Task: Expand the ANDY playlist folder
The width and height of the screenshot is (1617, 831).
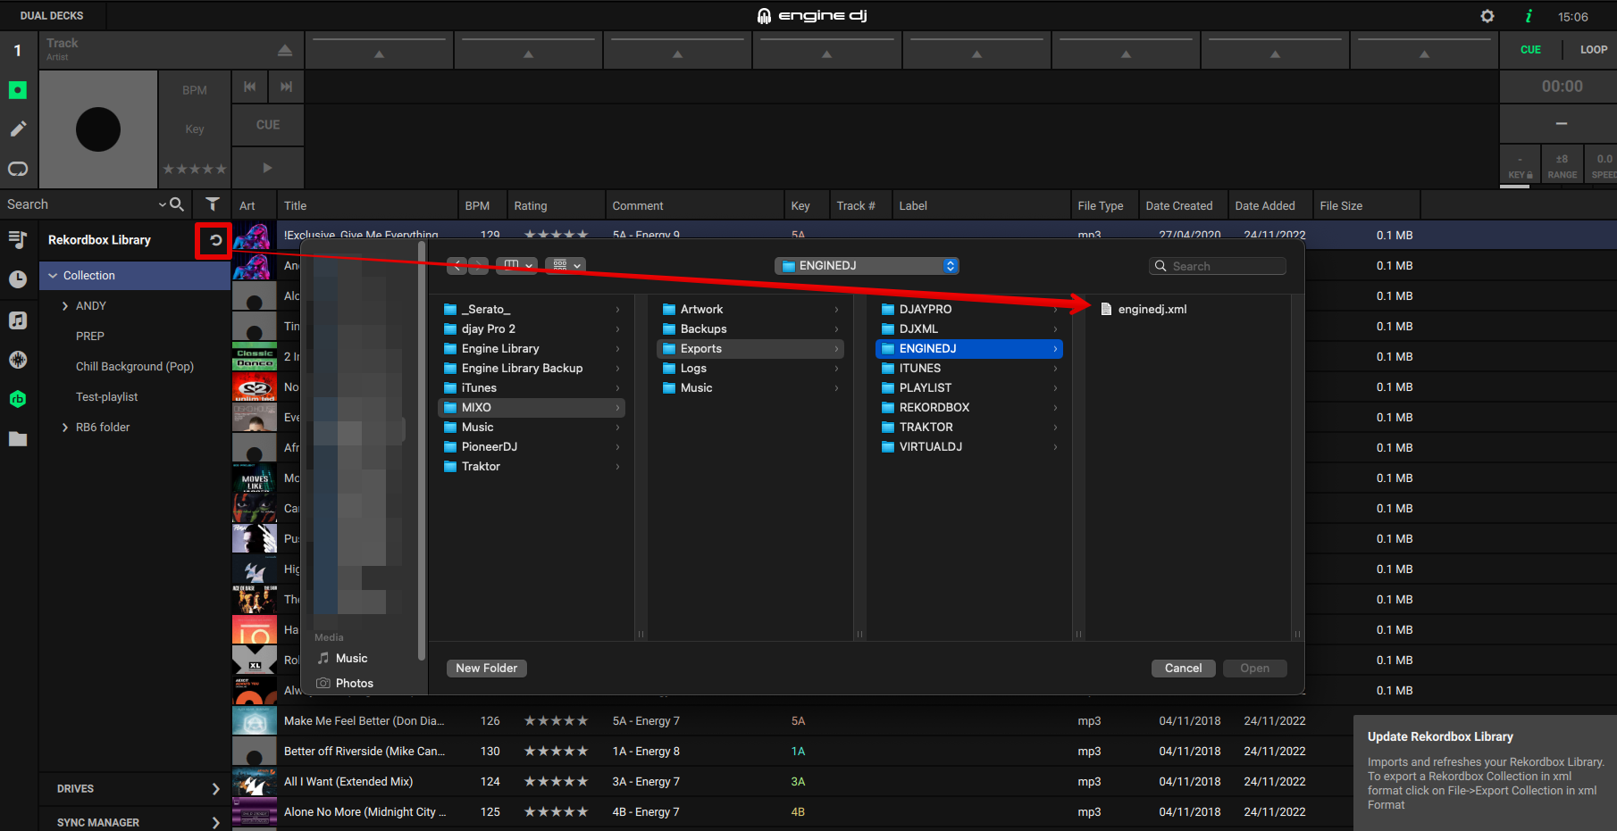Action: click(65, 306)
